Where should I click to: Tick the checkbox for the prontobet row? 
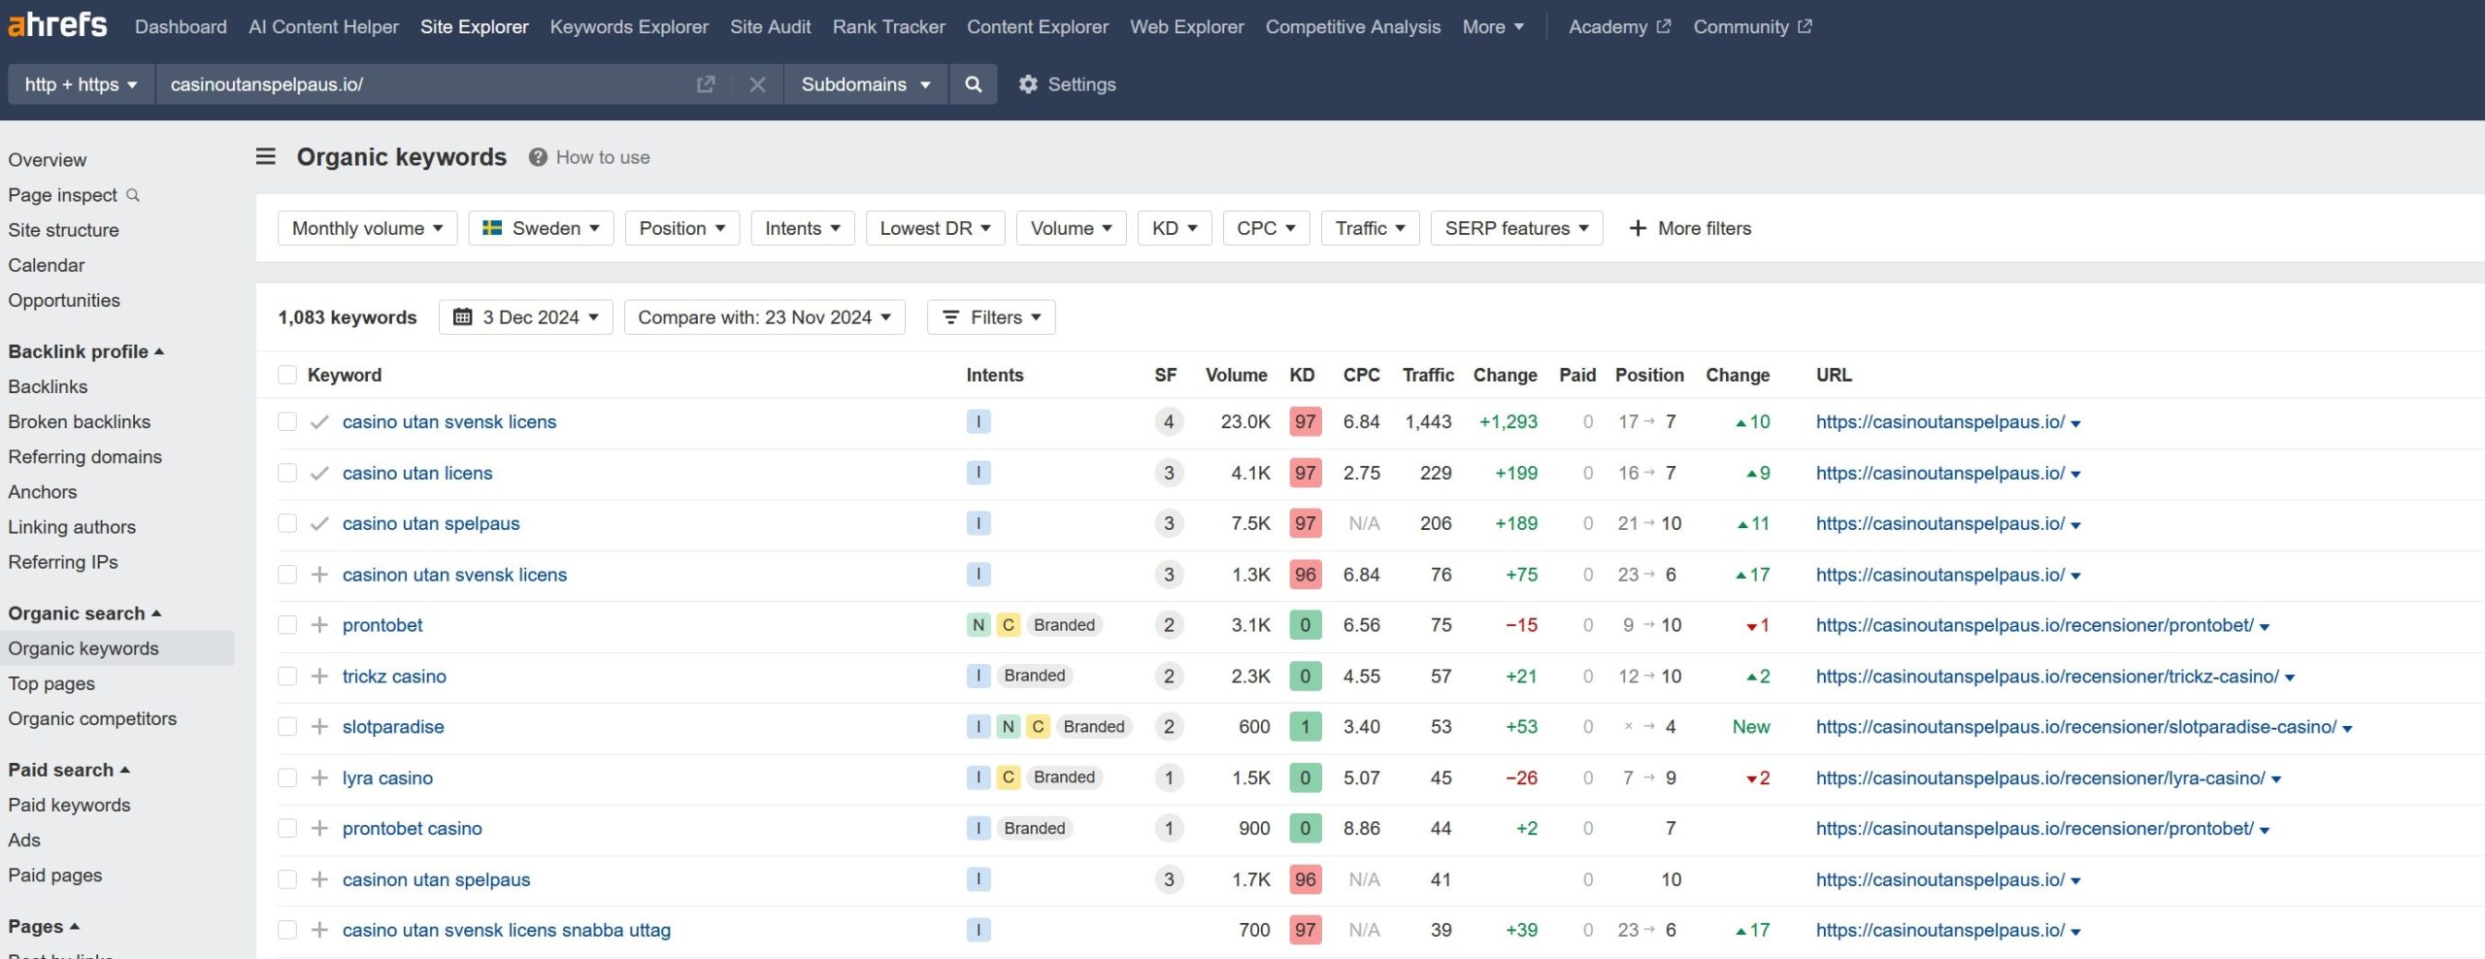[287, 625]
